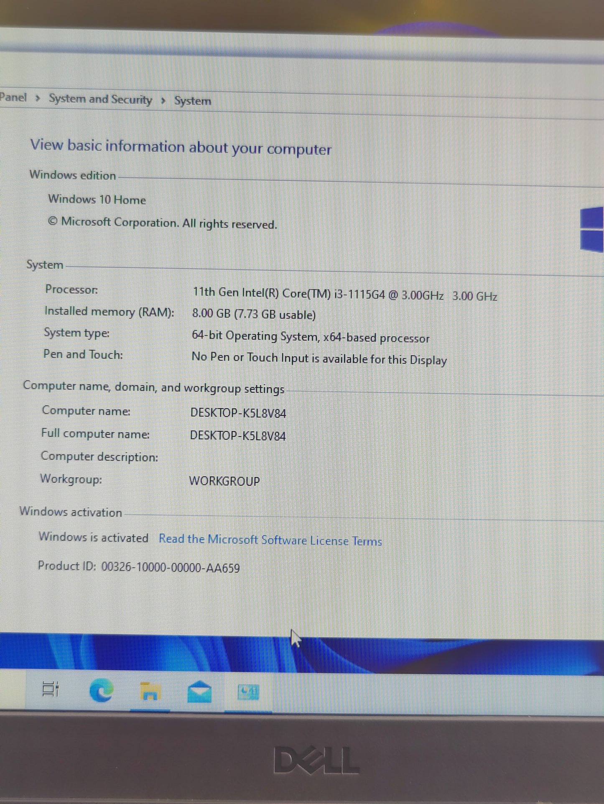
Task: Go to System and Security breadcrumb
Action: click(x=100, y=99)
